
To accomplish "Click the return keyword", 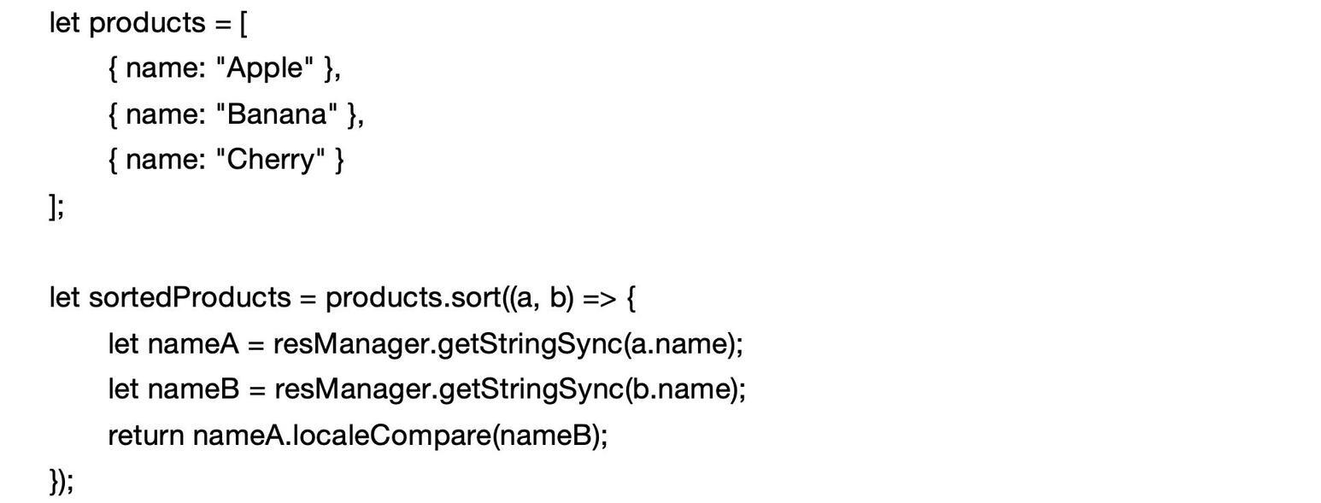I will click(x=145, y=436).
